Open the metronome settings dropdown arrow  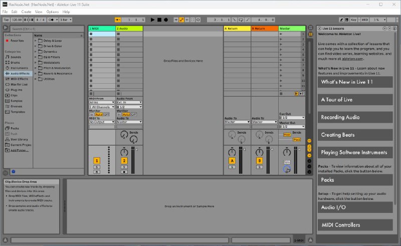[57, 20]
